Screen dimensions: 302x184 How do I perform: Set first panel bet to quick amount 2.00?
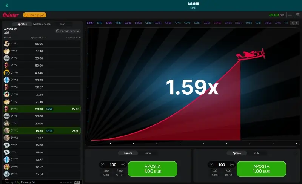(120, 171)
